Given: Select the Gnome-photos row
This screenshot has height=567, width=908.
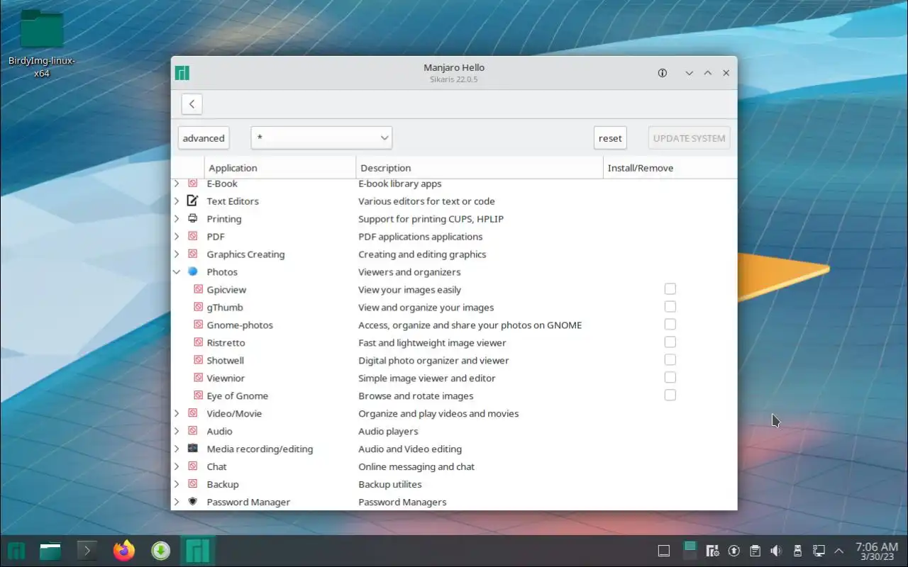Looking at the screenshot, I should 454,325.
